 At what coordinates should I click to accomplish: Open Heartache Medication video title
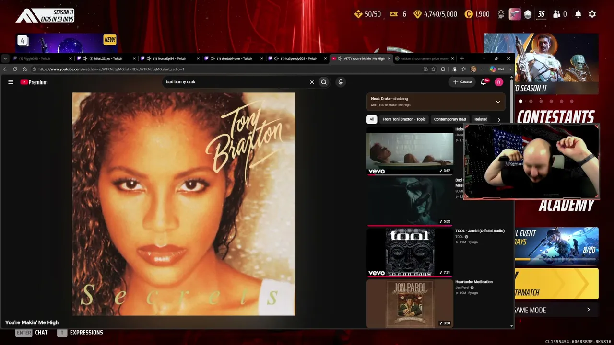pos(474,282)
